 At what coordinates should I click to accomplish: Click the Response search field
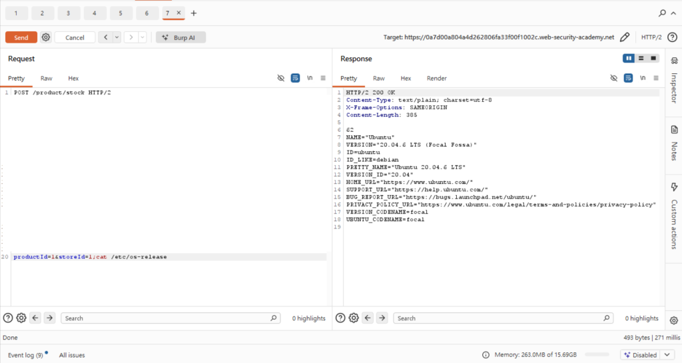pos(504,318)
